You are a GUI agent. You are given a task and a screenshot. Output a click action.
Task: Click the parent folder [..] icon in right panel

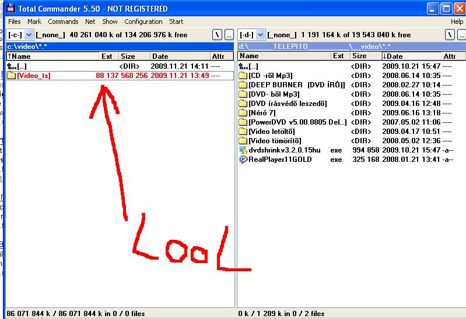(x=243, y=66)
